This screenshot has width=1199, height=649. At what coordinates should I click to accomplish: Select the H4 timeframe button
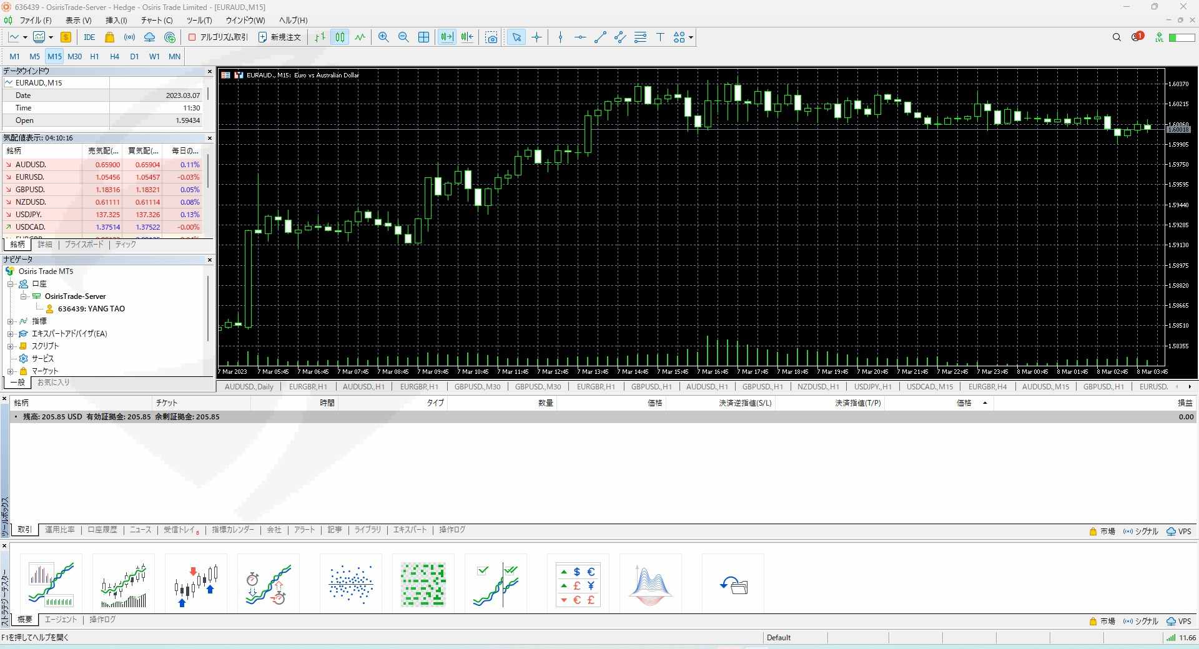(114, 56)
